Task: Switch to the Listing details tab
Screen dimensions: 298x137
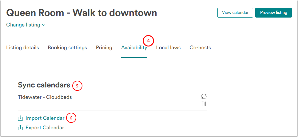Action: coord(22,48)
